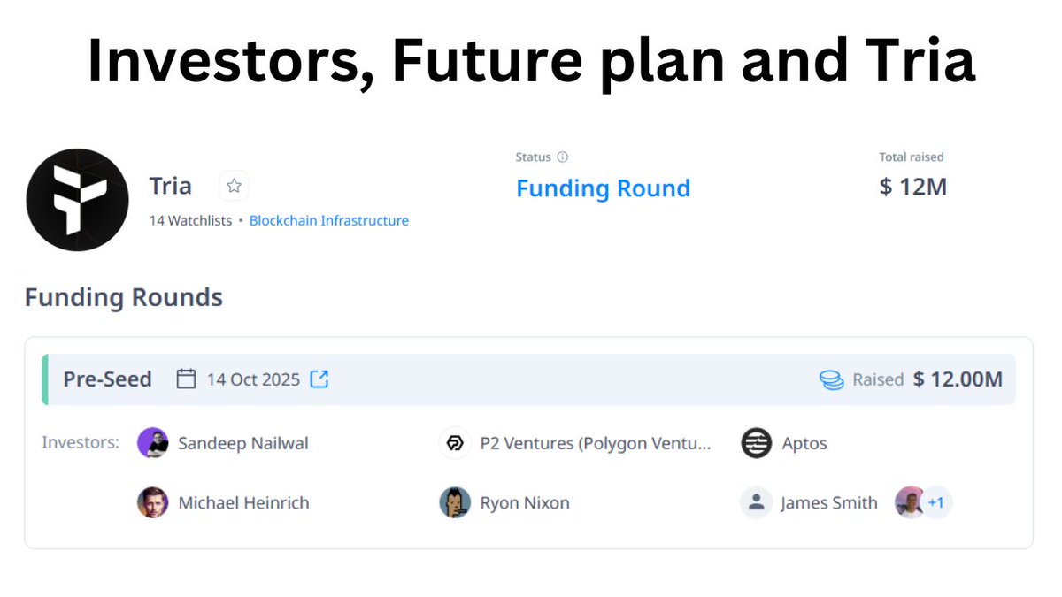The image size is (1062, 597).
Task: Click the P2 Ventures logo icon
Action: 455,443
